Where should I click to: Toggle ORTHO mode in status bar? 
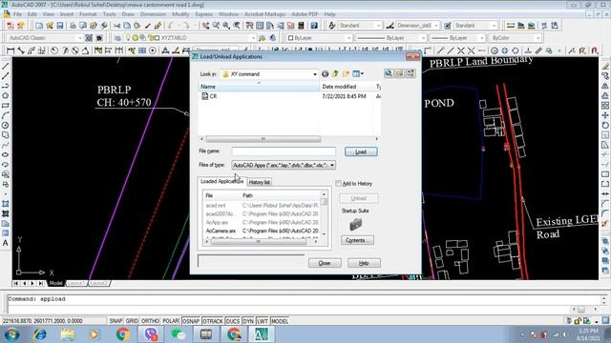tap(150, 321)
